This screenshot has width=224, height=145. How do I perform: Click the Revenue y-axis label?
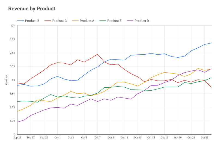tap(7, 80)
